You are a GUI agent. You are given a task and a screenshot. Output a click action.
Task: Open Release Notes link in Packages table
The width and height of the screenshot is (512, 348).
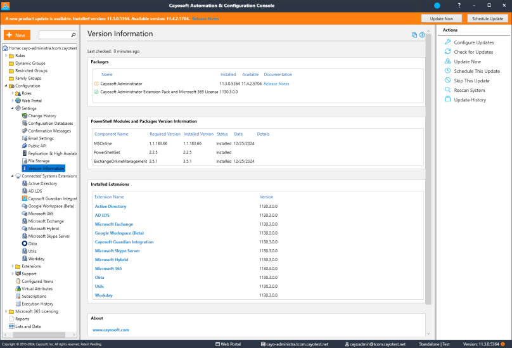pyautogui.click(x=276, y=84)
